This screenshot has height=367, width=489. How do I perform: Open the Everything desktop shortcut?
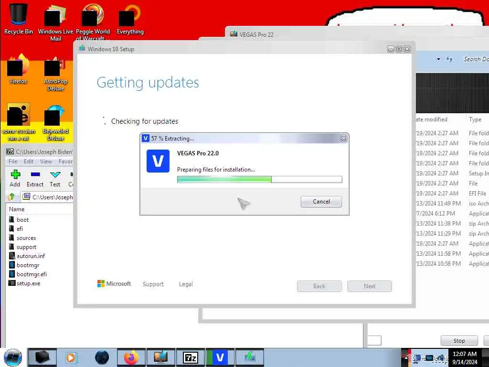pos(130,19)
